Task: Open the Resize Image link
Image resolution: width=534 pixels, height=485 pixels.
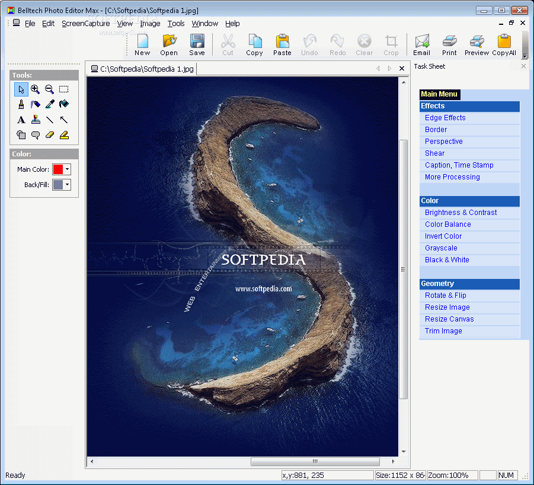Action: (447, 307)
